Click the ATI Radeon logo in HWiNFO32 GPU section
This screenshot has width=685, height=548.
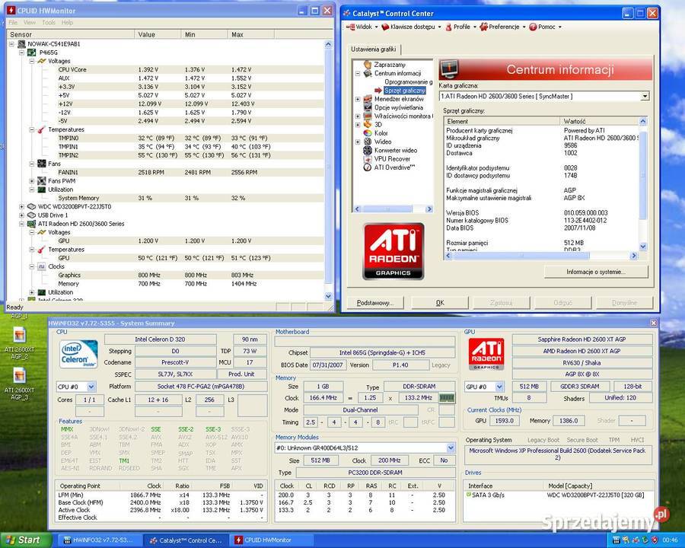coord(486,353)
